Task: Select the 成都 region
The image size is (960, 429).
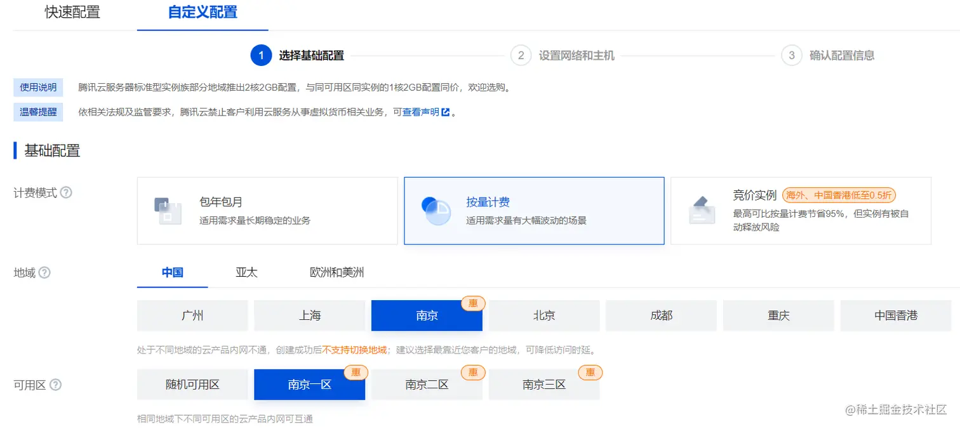Action: (x=661, y=315)
